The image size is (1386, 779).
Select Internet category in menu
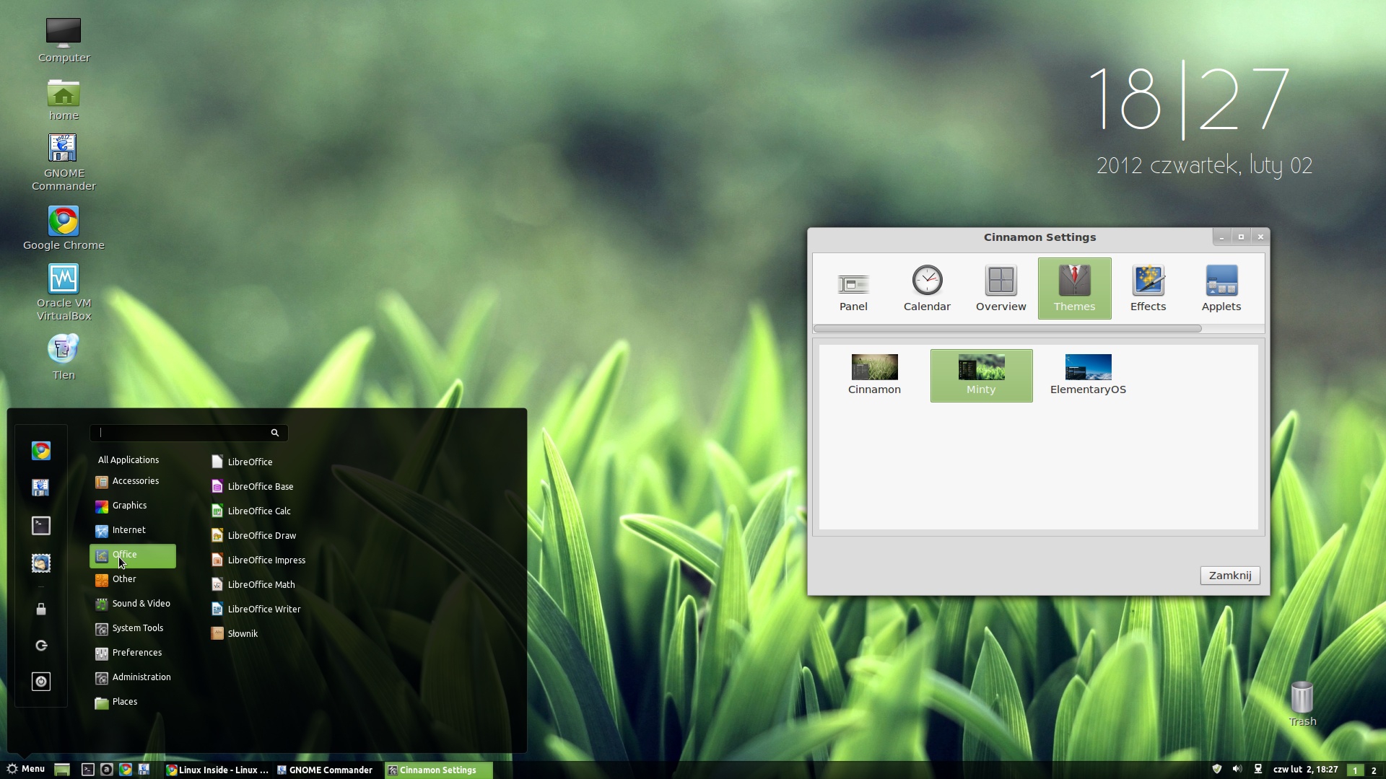(128, 530)
